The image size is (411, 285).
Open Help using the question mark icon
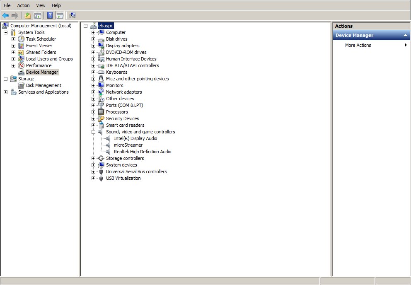pyautogui.click(x=49, y=15)
